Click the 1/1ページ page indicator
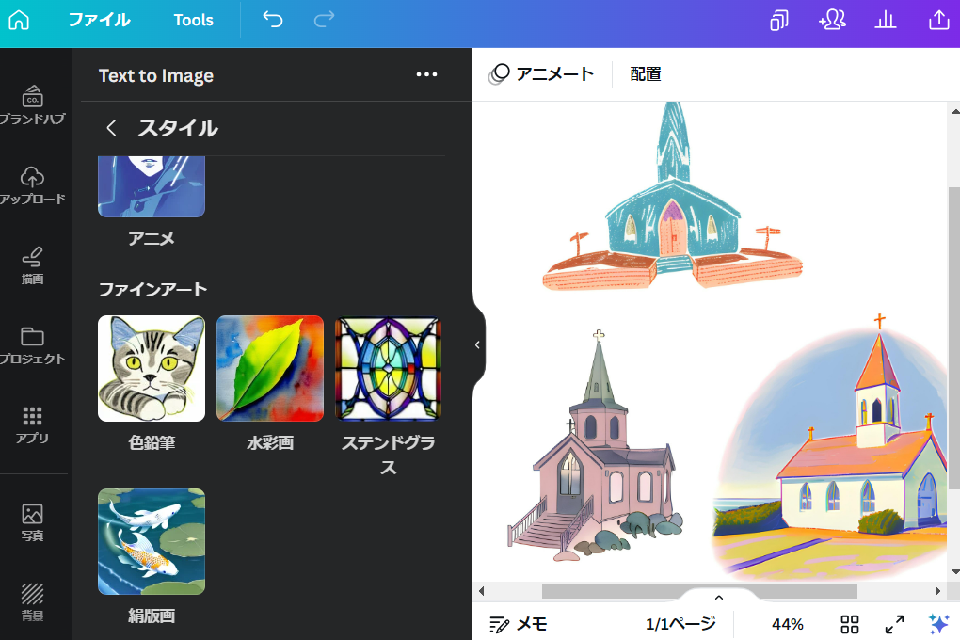The width and height of the screenshot is (960, 640). point(680,624)
